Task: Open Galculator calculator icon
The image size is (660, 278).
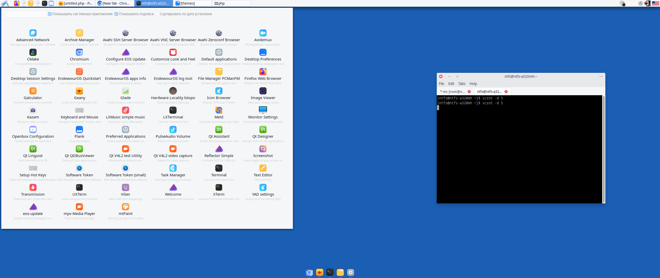Action: coord(33,91)
